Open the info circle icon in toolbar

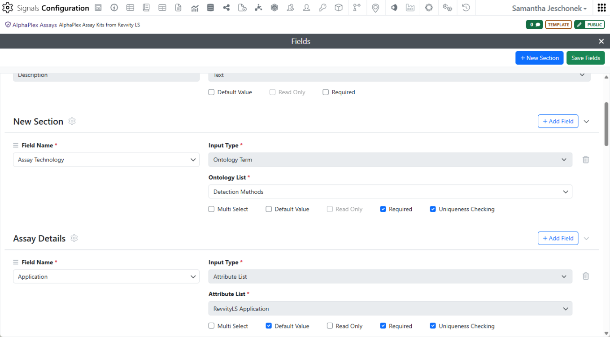coord(114,8)
